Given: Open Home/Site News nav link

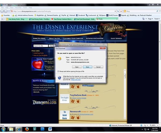Looking at the screenshot, I should (x=39, y=38).
